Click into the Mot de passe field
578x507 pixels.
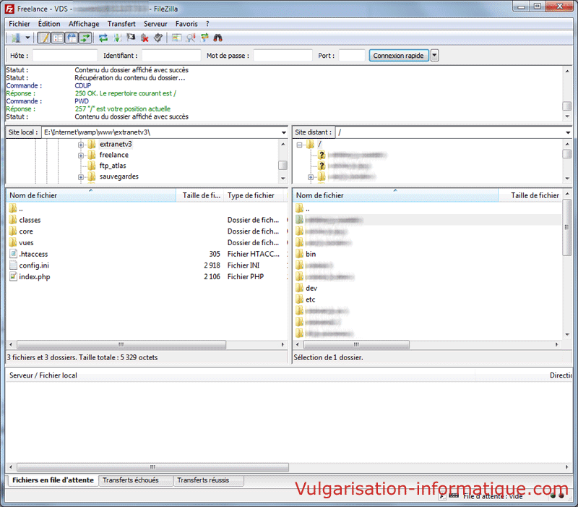pos(282,56)
